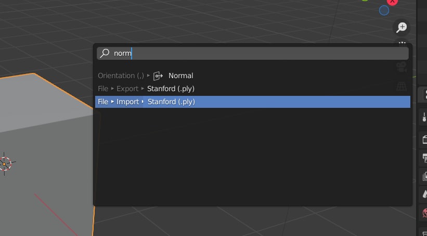This screenshot has width=427, height=236.
Task: Choose File Import Stanford (.ply) result
Action: click(x=252, y=102)
